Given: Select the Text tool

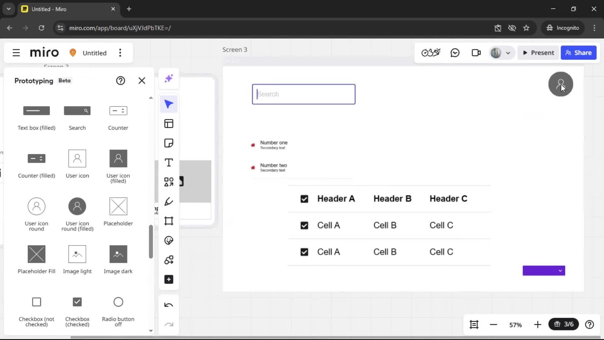Looking at the screenshot, I should (x=169, y=163).
